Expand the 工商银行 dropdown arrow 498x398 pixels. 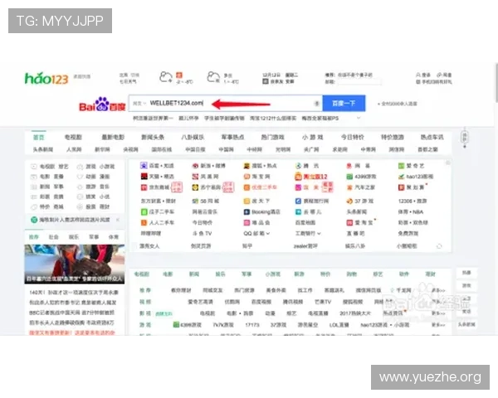tap(319, 234)
